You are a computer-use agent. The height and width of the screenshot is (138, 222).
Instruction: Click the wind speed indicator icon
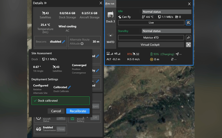[177, 54]
